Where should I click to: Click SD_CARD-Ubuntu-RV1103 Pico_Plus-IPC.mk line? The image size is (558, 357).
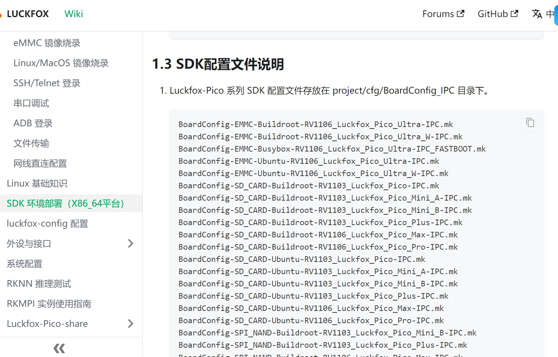tap(313, 296)
